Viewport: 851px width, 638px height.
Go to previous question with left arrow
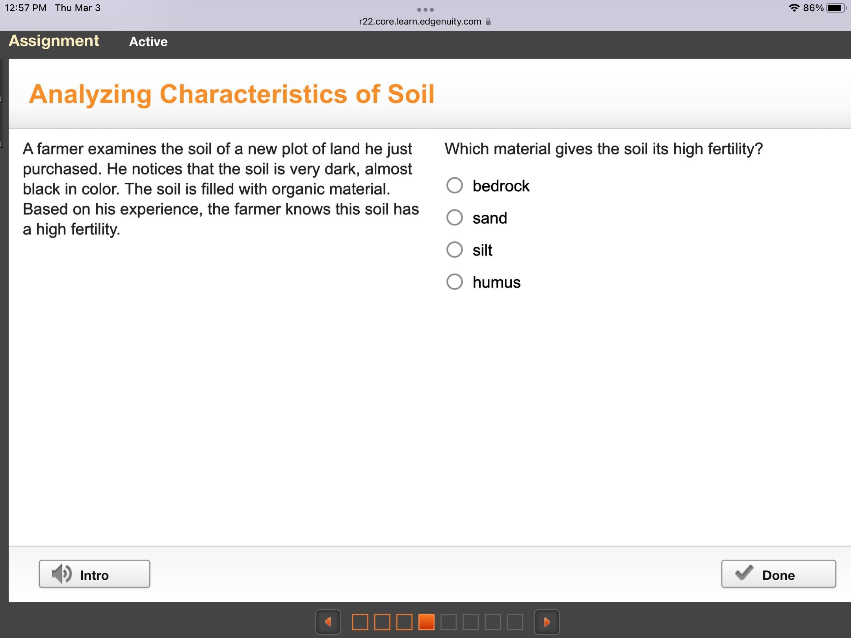(x=328, y=622)
